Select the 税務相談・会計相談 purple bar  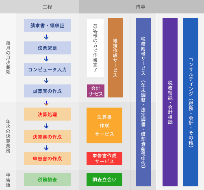(170, 102)
